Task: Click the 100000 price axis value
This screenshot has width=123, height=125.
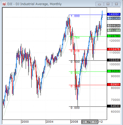Action: click(115, 64)
